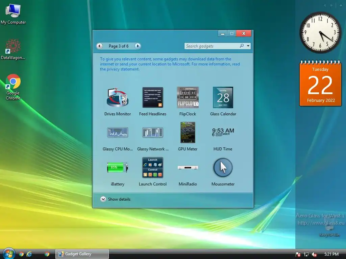
Task: Select Google Chrome desktop shortcut
Action: (x=13, y=87)
